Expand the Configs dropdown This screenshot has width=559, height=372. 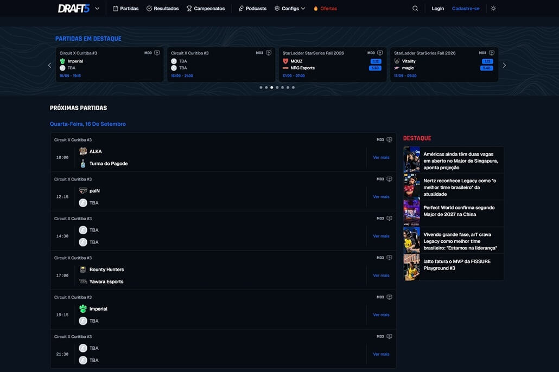pyautogui.click(x=289, y=8)
